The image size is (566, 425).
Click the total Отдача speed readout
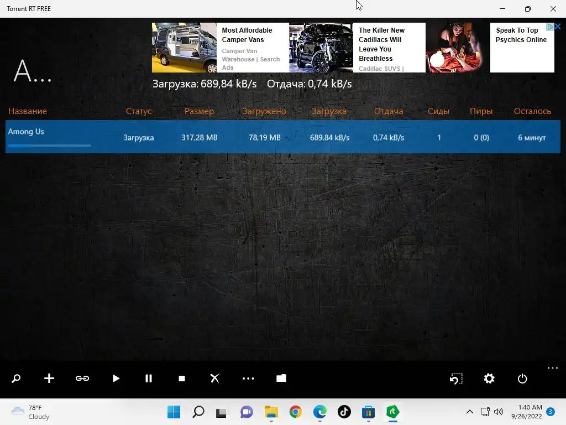[310, 84]
